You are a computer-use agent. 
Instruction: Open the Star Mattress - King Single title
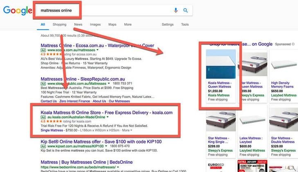coord(218,140)
